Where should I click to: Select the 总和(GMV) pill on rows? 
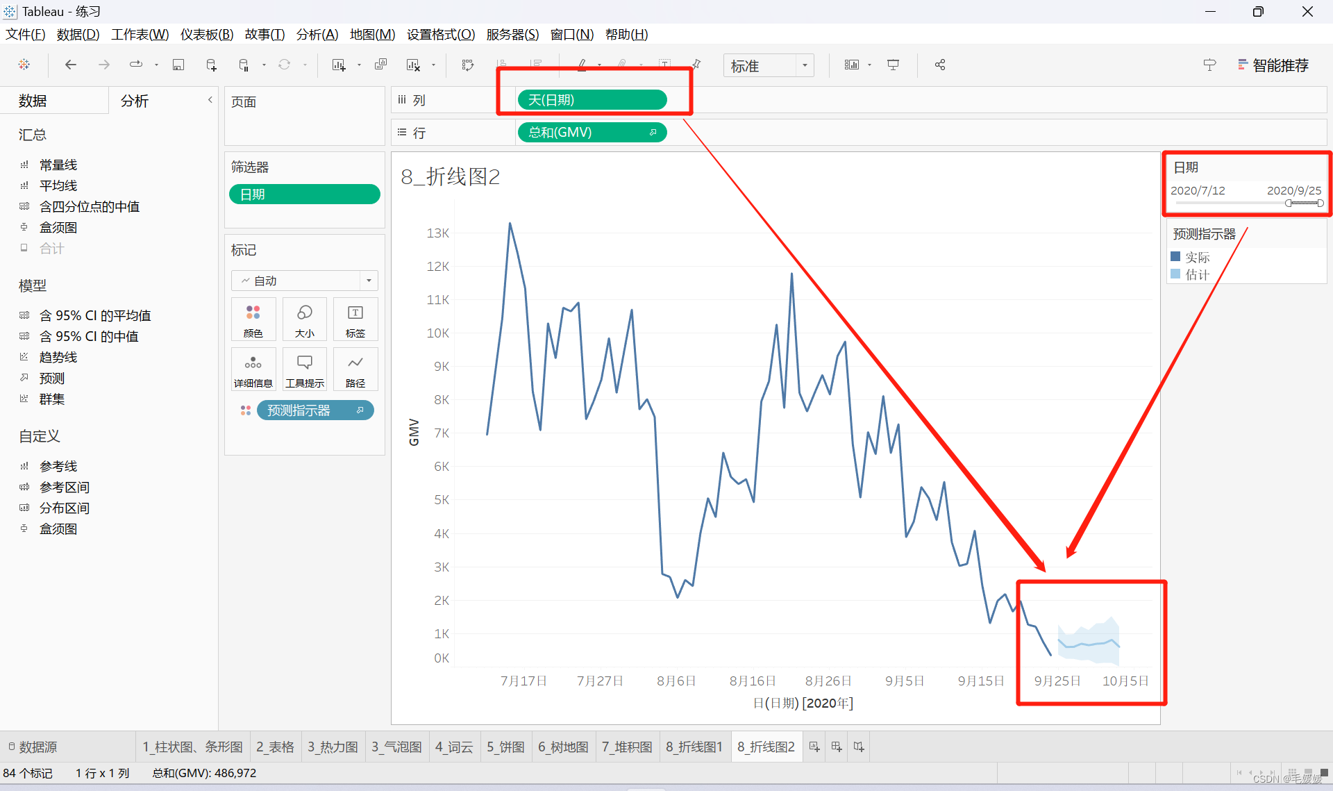592,132
